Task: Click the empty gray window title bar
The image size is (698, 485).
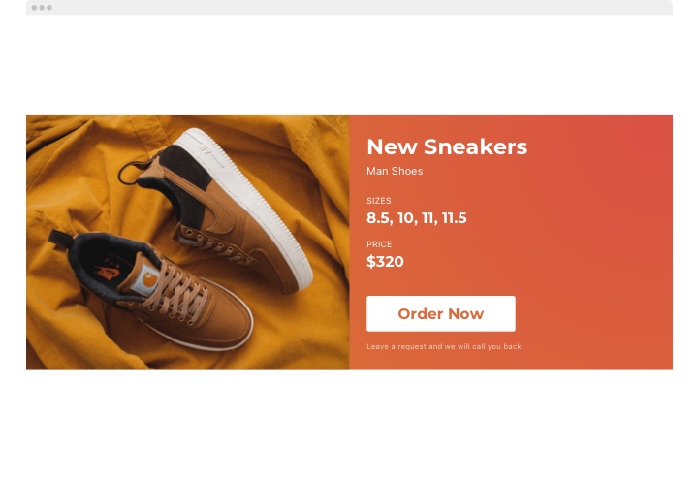Action: pos(349,8)
